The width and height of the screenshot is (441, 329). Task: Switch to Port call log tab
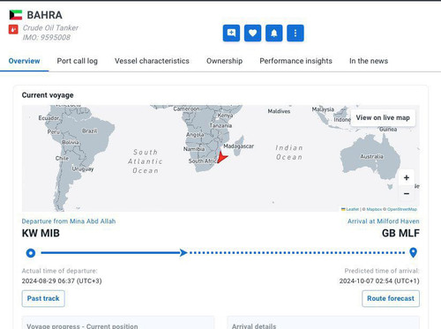click(78, 61)
